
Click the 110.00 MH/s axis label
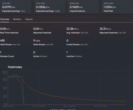click(5, 88)
